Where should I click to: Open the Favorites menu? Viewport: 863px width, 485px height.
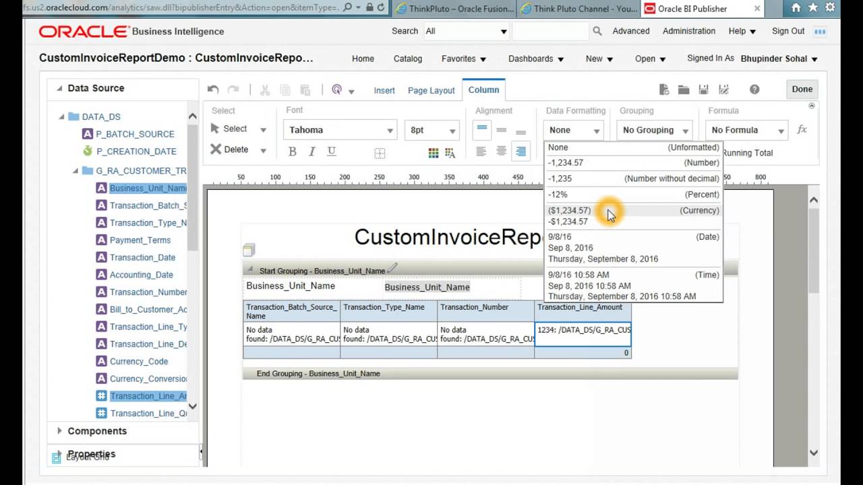coord(464,59)
